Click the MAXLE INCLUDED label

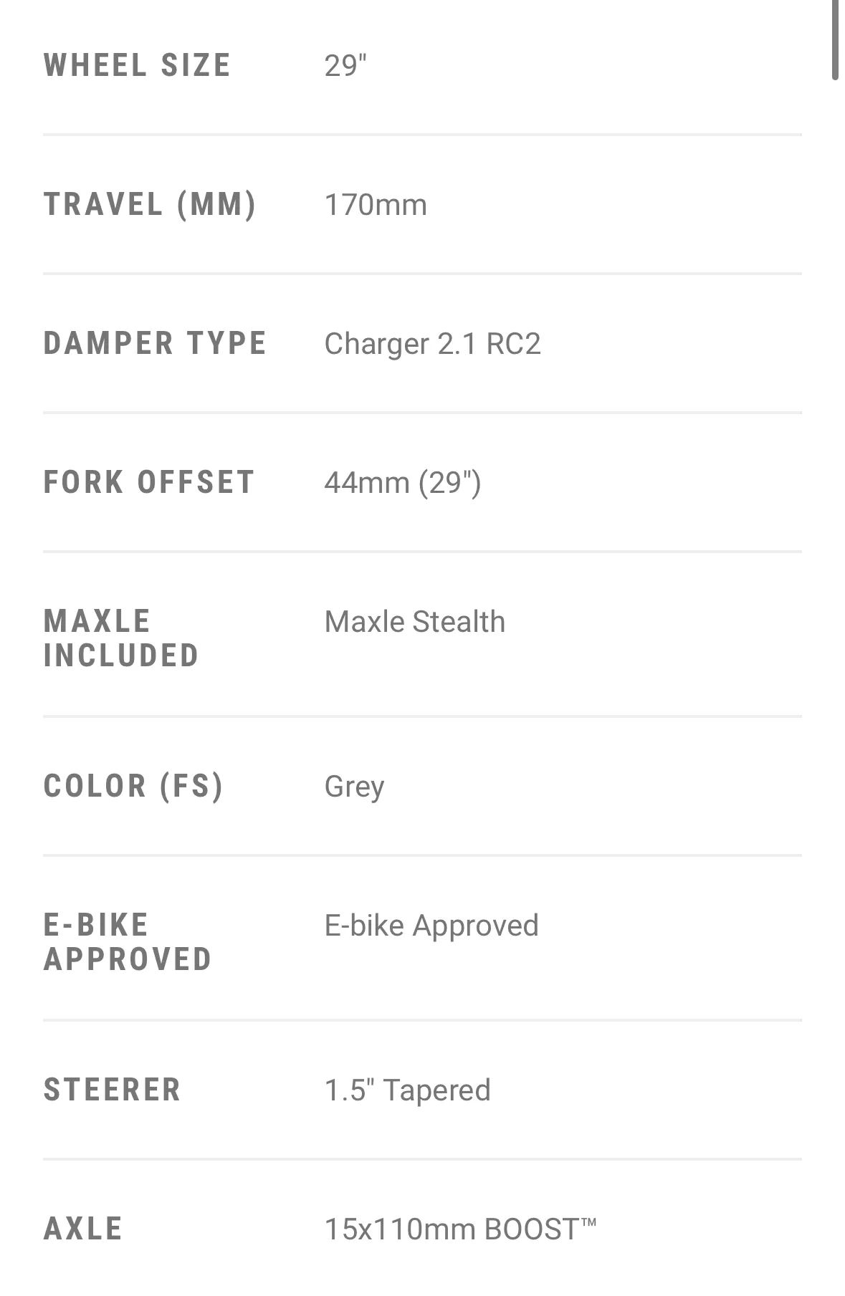point(121,638)
